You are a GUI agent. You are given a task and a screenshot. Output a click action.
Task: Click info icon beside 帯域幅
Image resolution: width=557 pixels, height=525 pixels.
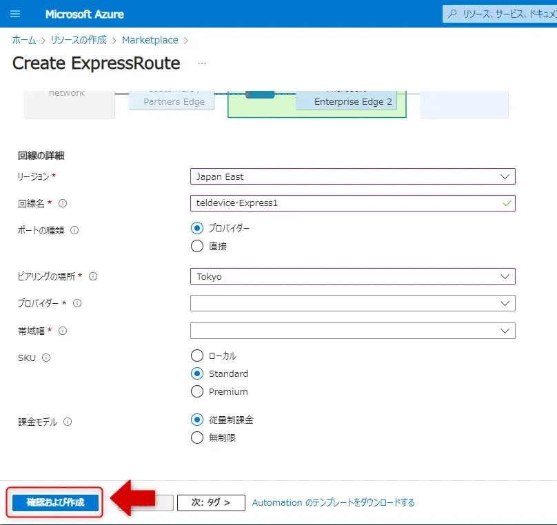pos(63,331)
